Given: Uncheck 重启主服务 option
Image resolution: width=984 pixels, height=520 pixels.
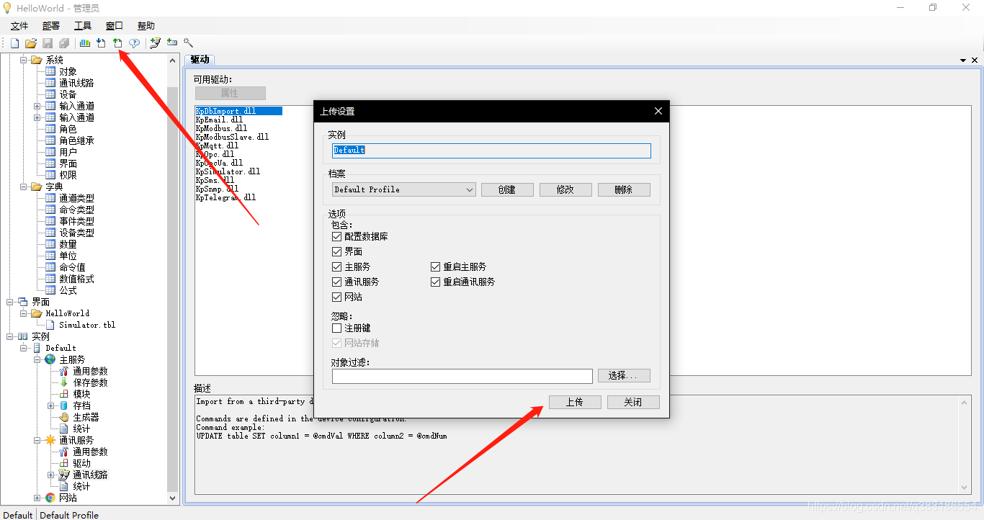Looking at the screenshot, I should [x=435, y=266].
